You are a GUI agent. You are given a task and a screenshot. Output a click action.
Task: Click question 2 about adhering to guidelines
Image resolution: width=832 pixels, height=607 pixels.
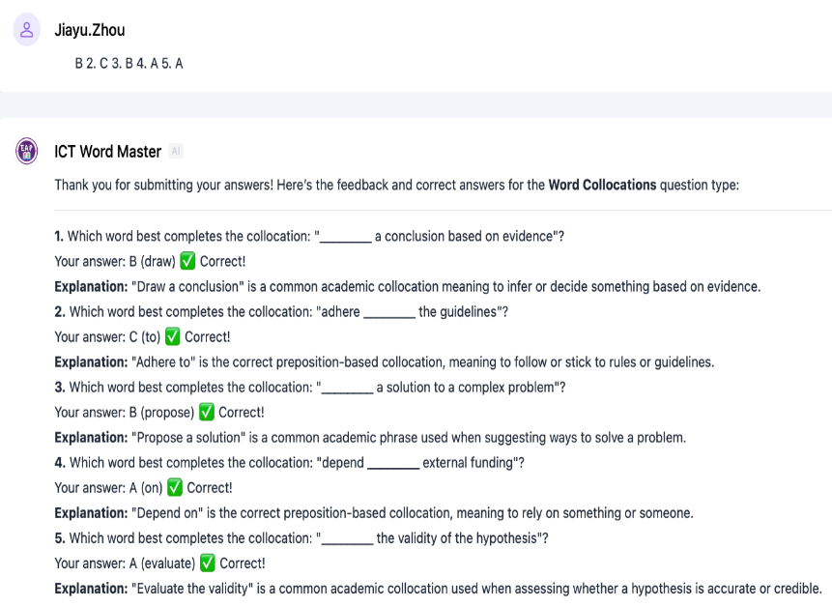tap(281, 311)
